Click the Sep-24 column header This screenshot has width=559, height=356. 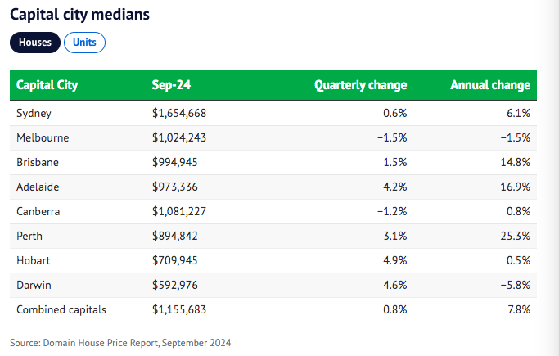[x=171, y=85]
